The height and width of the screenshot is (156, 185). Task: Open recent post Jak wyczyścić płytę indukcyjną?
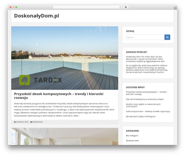coord(141,117)
